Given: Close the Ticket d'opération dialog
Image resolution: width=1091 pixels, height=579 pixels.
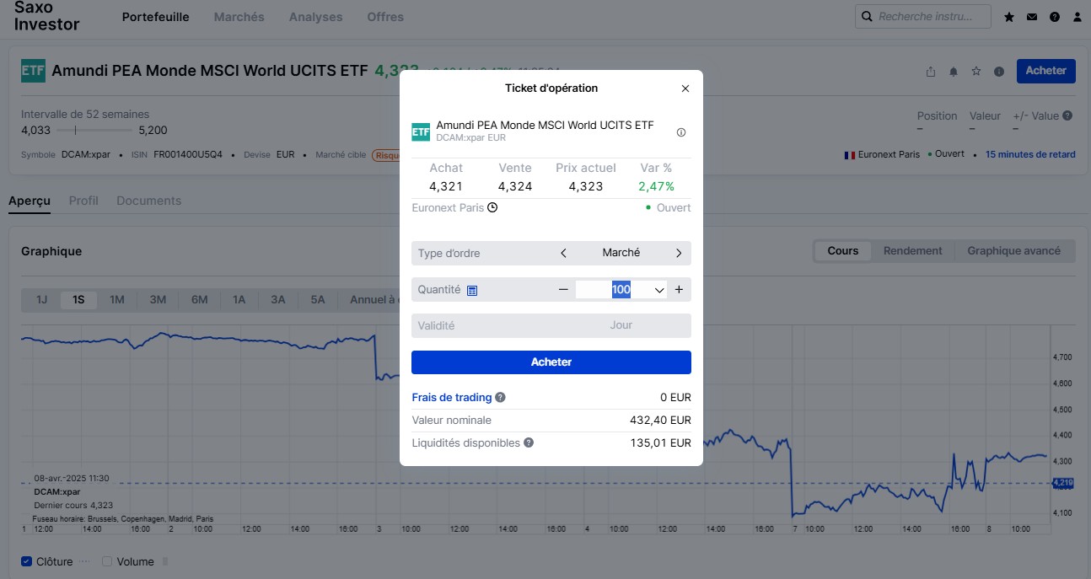Looking at the screenshot, I should tap(685, 88).
